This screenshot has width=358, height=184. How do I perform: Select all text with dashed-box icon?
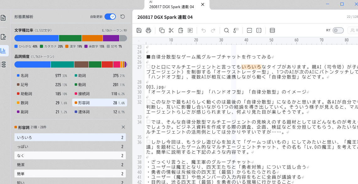(190, 30)
